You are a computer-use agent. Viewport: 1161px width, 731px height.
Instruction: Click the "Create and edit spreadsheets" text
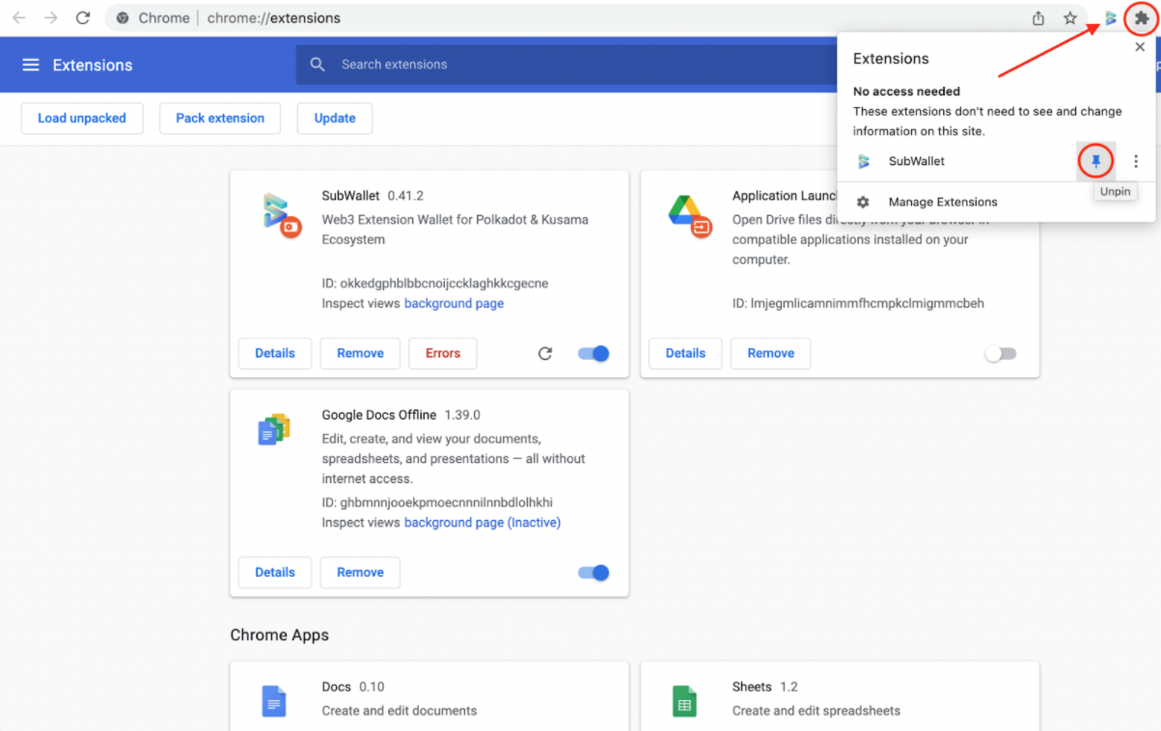[x=816, y=711]
